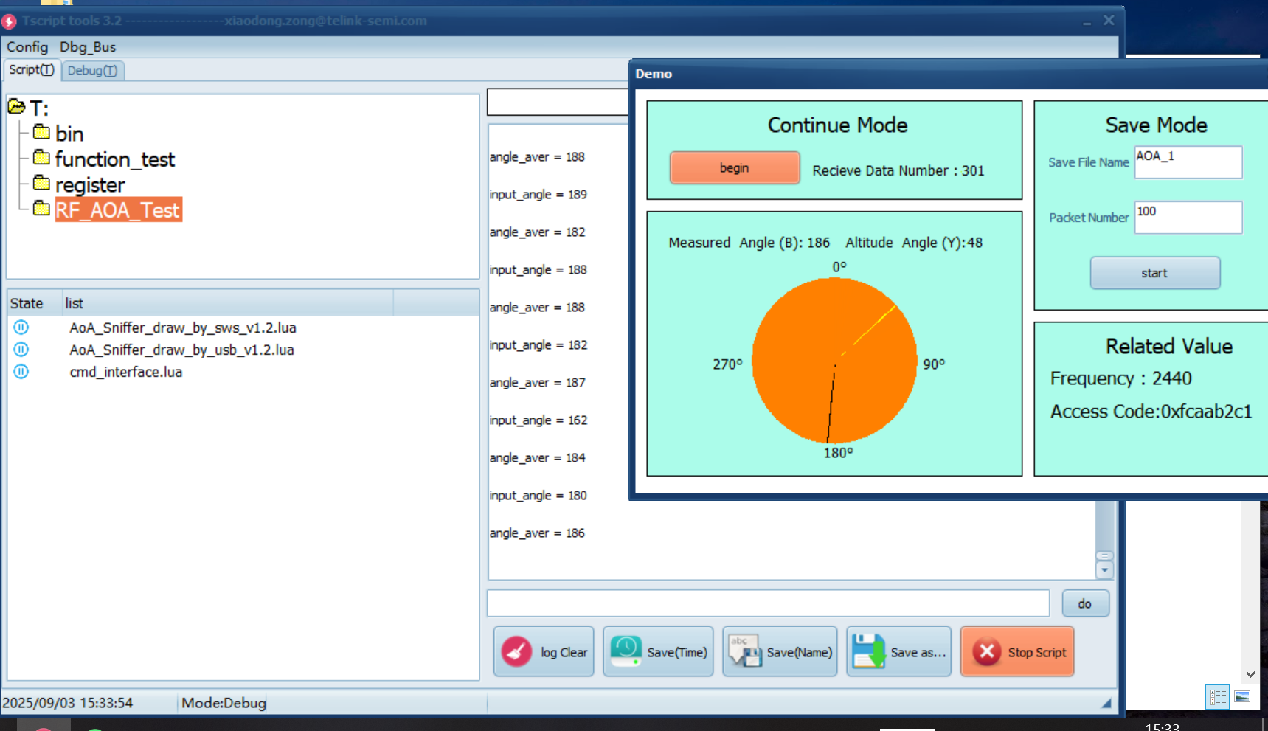Viewport: 1268px width, 731px height.
Task: Click pause state icon for cmd_interface.lua
Action: point(21,371)
